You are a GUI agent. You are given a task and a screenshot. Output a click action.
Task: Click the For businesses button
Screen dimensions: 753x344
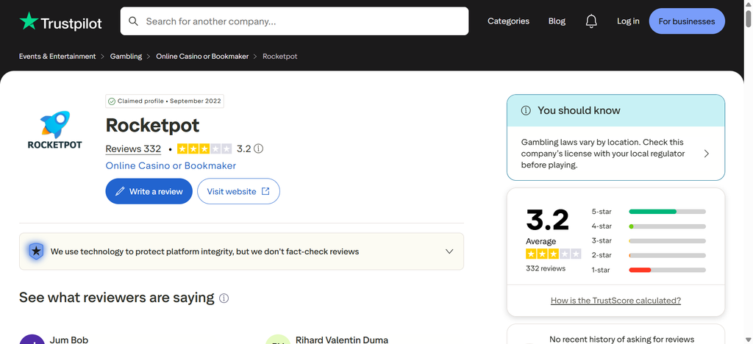pyautogui.click(x=687, y=21)
